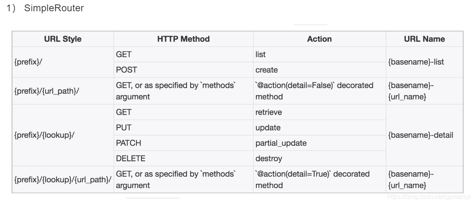The image size is (474, 204).
Task: Select the partial_update action cell
Action: tap(320, 143)
